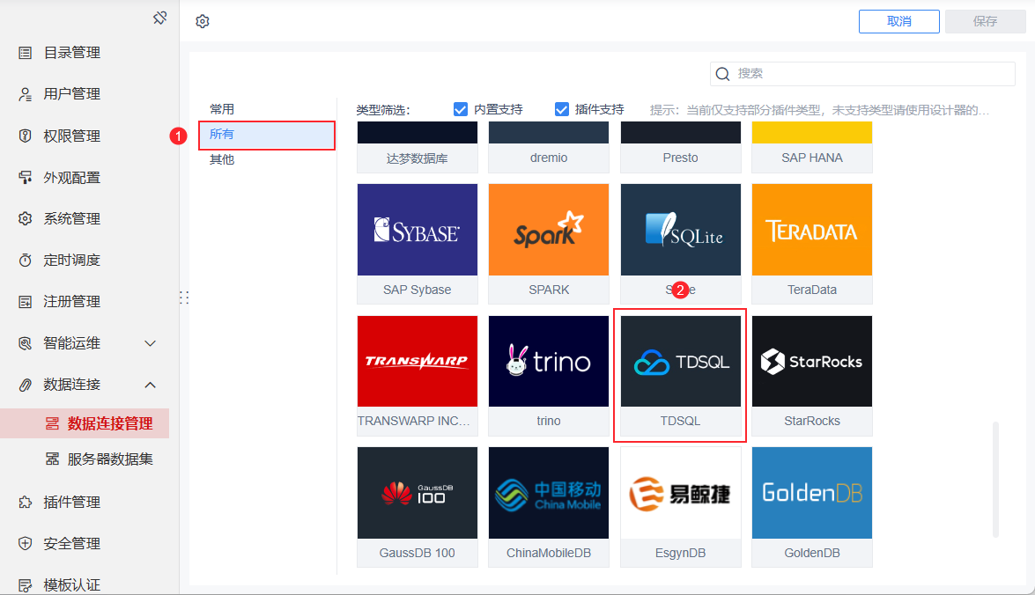The image size is (1035, 595).
Task: Click the pin sidebar icon
Action: click(x=159, y=18)
